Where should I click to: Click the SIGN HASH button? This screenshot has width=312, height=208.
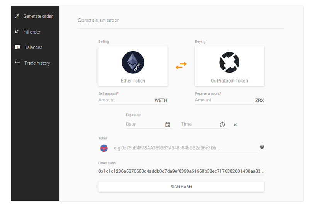[x=181, y=187]
